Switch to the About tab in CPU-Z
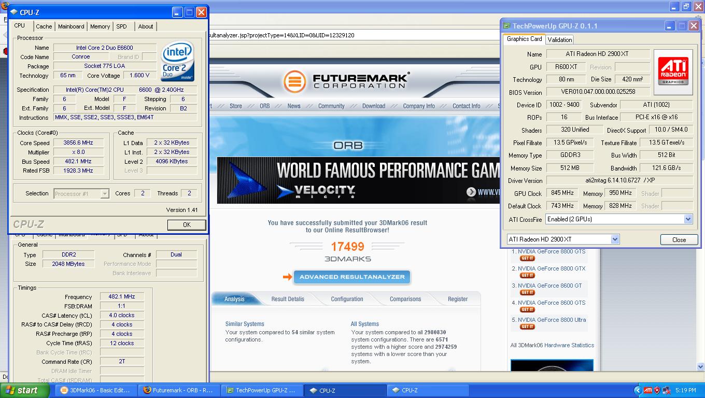The image size is (705, 398). coord(146,26)
